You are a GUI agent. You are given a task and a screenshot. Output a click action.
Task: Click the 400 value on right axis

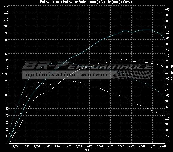(167, 67)
